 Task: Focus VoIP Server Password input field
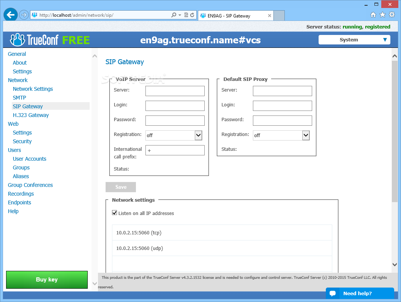175,120
